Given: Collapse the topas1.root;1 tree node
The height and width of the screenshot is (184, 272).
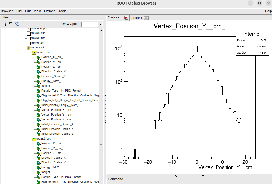Looking at the screenshot, I should pyautogui.click(x=29, y=52).
